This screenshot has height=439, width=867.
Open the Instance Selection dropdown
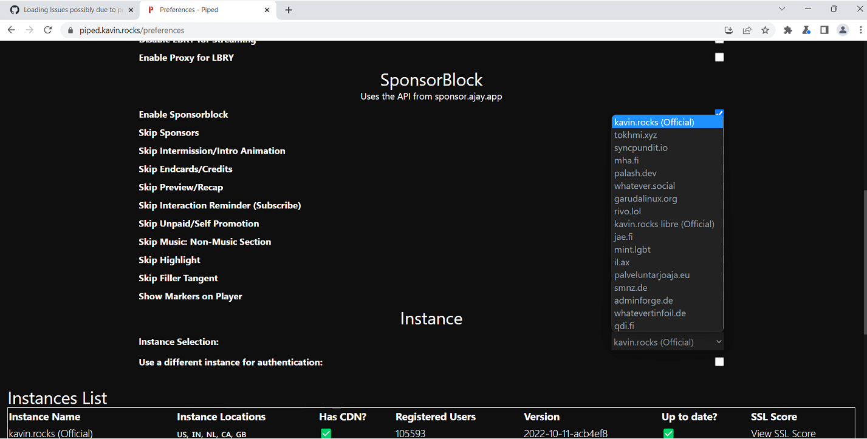(x=667, y=341)
